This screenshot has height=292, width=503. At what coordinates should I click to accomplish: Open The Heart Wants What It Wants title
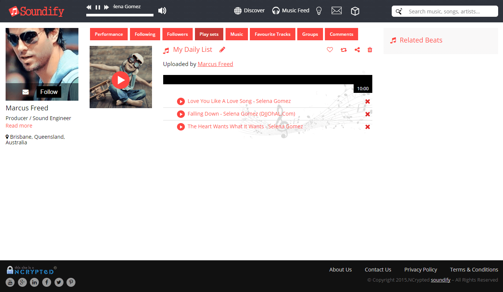point(245,126)
